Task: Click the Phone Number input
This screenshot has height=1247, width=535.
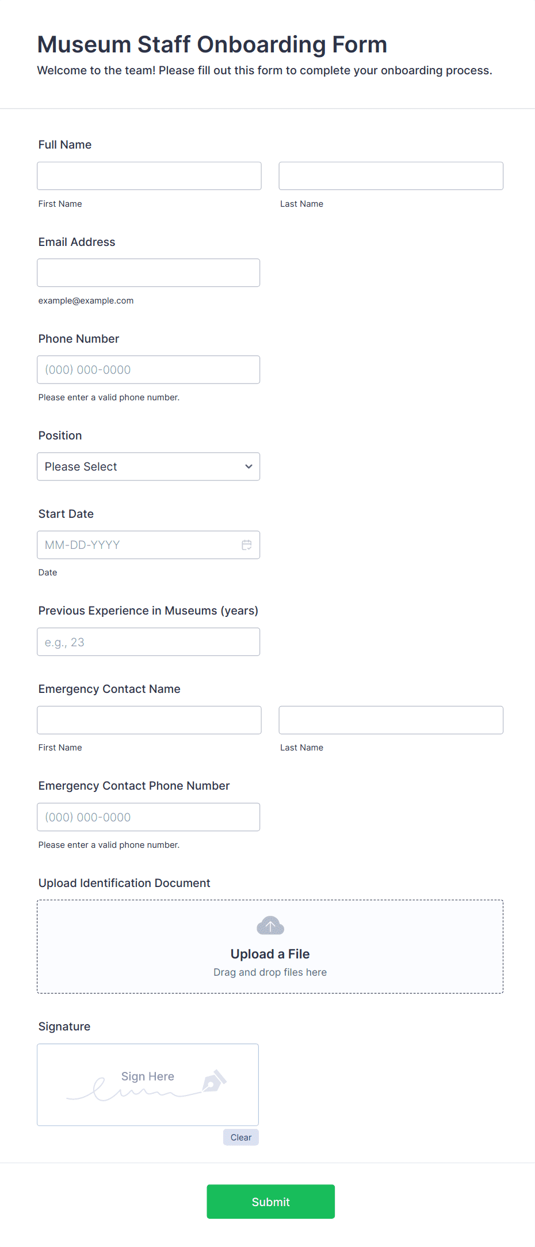Action: [148, 369]
